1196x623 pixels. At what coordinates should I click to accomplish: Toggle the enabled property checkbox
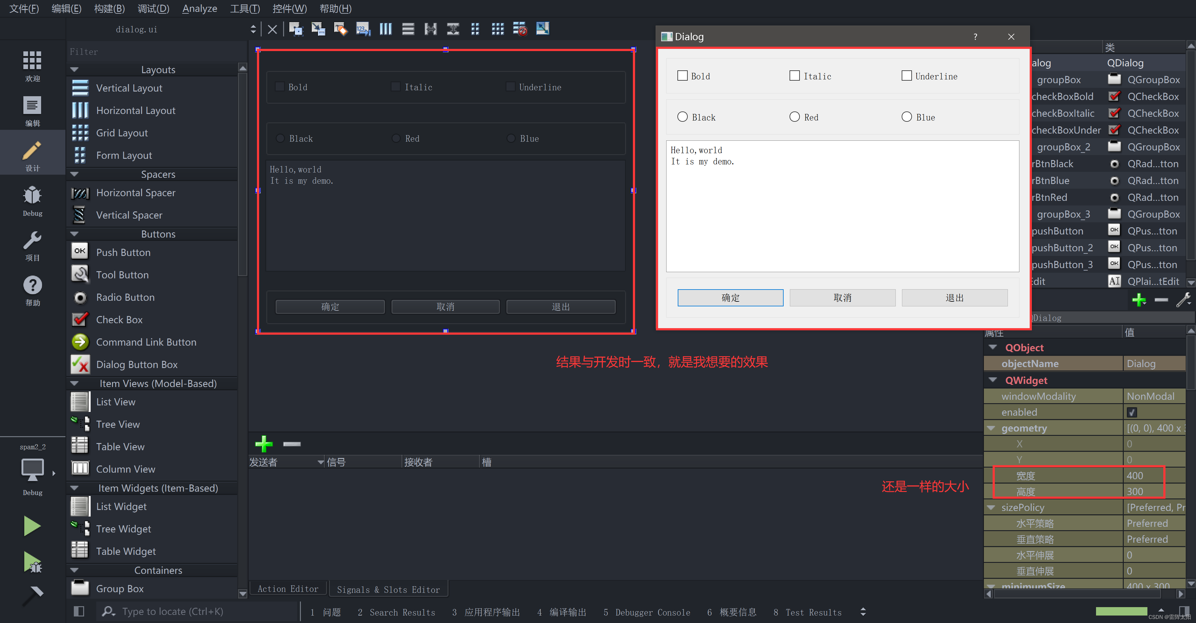tap(1132, 412)
